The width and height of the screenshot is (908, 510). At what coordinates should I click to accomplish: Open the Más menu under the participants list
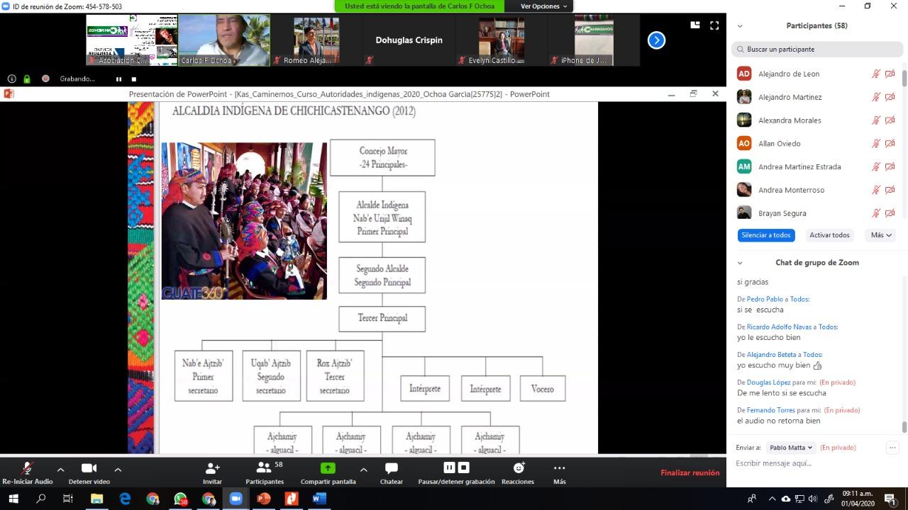(880, 235)
